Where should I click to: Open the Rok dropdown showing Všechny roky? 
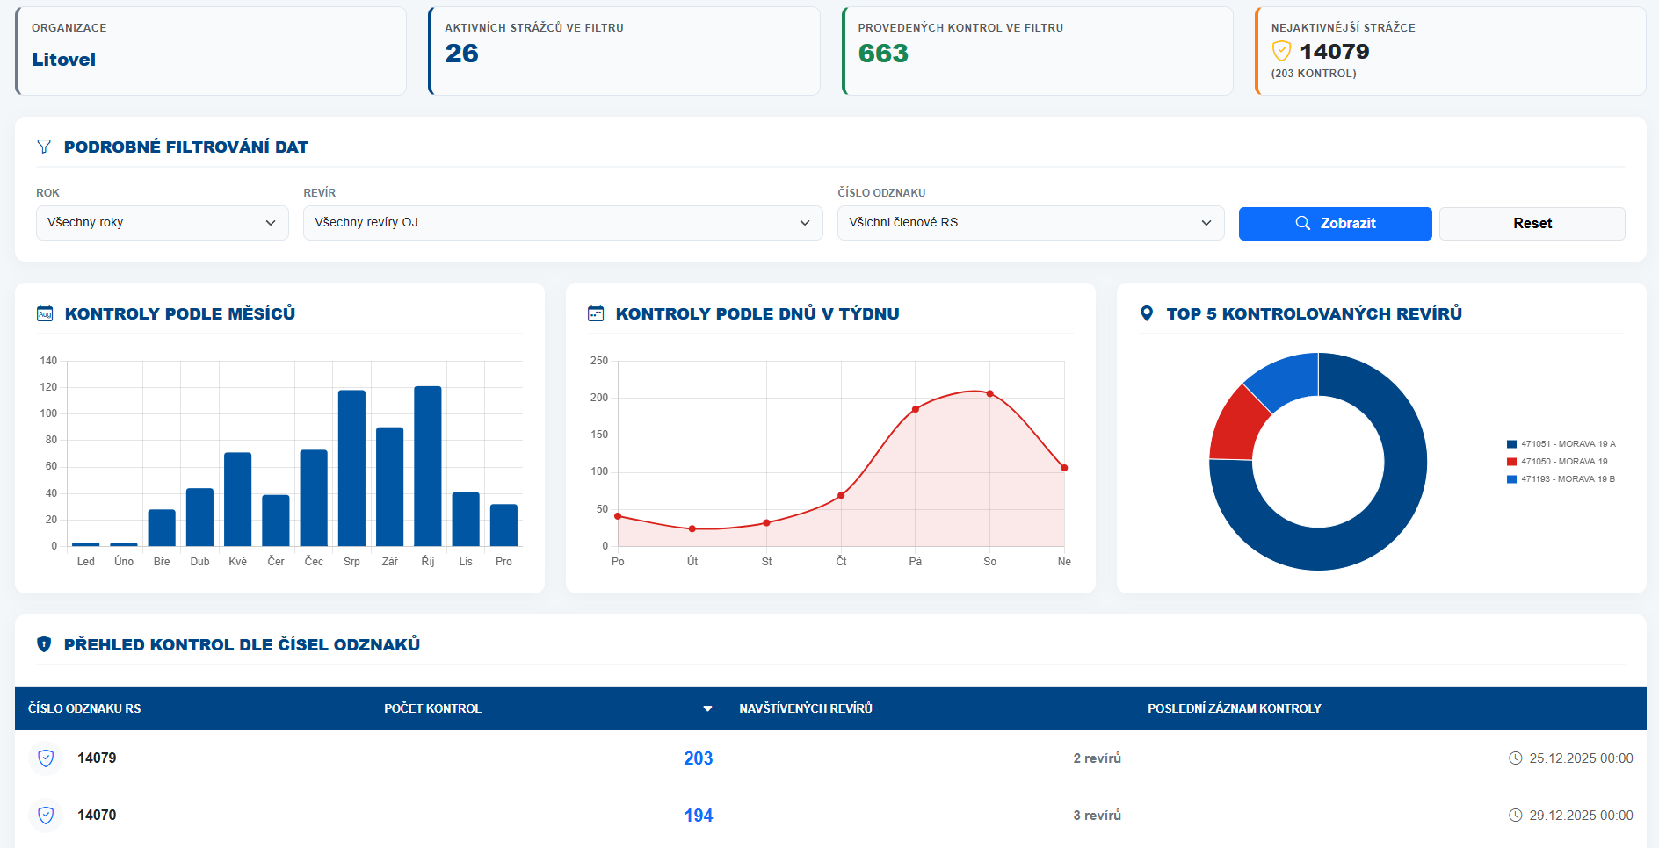coord(162,223)
